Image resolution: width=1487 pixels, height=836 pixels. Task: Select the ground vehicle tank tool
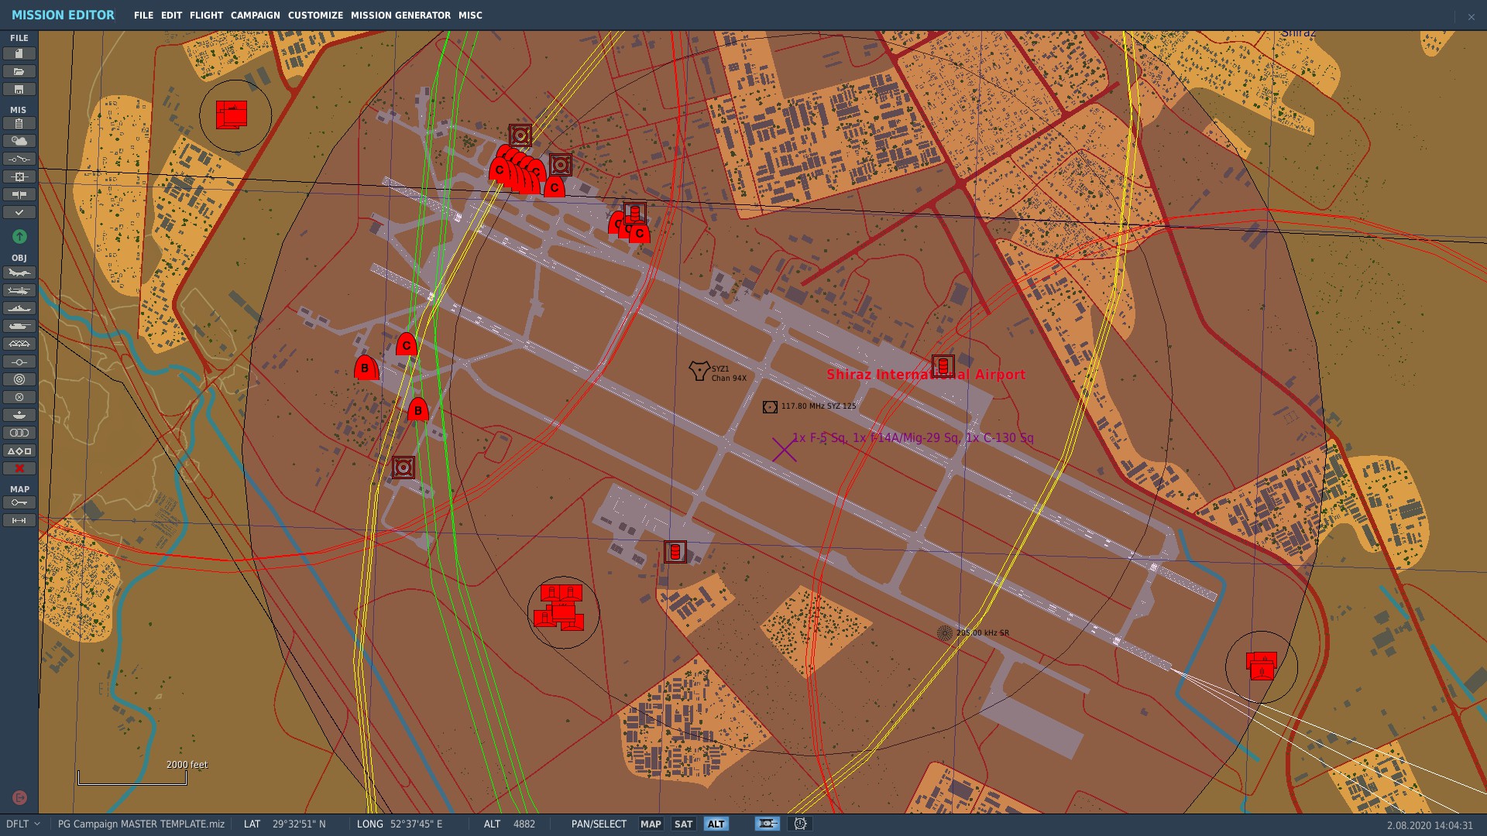tap(19, 326)
